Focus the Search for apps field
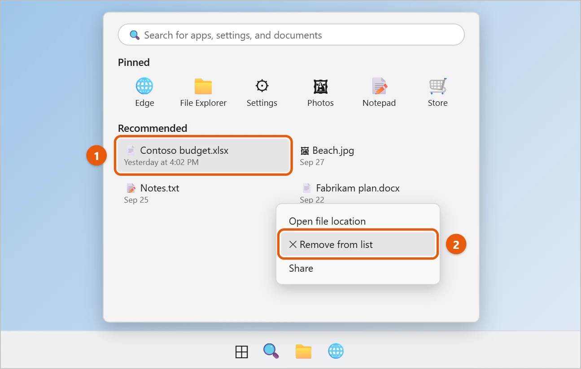 tap(291, 35)
